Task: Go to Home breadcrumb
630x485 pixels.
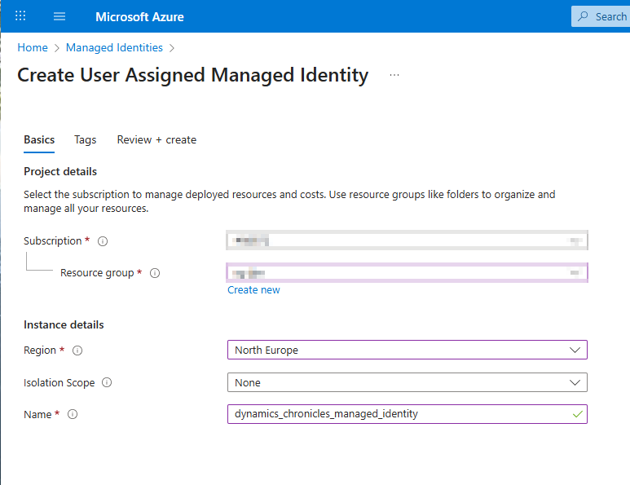Action: [x=33, y=47]
